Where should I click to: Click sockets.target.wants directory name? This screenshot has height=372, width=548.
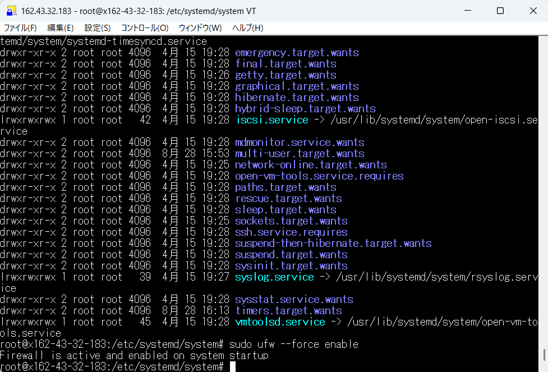coord(291,221)
